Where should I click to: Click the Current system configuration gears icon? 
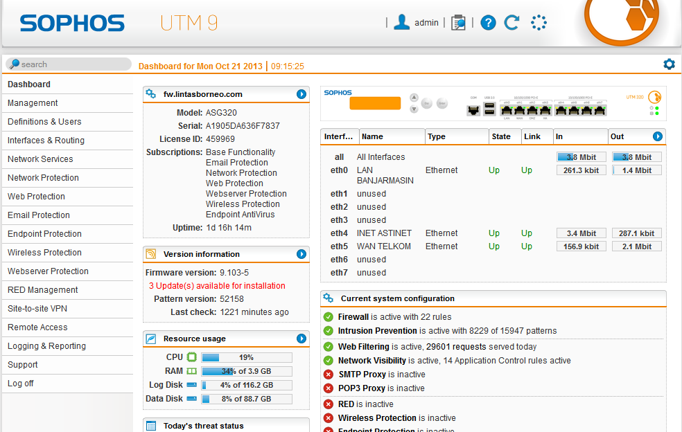(329, 298)
